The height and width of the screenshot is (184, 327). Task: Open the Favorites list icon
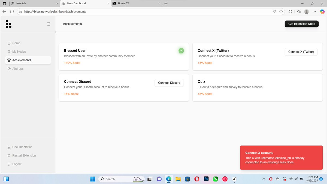tap(299, 12)
